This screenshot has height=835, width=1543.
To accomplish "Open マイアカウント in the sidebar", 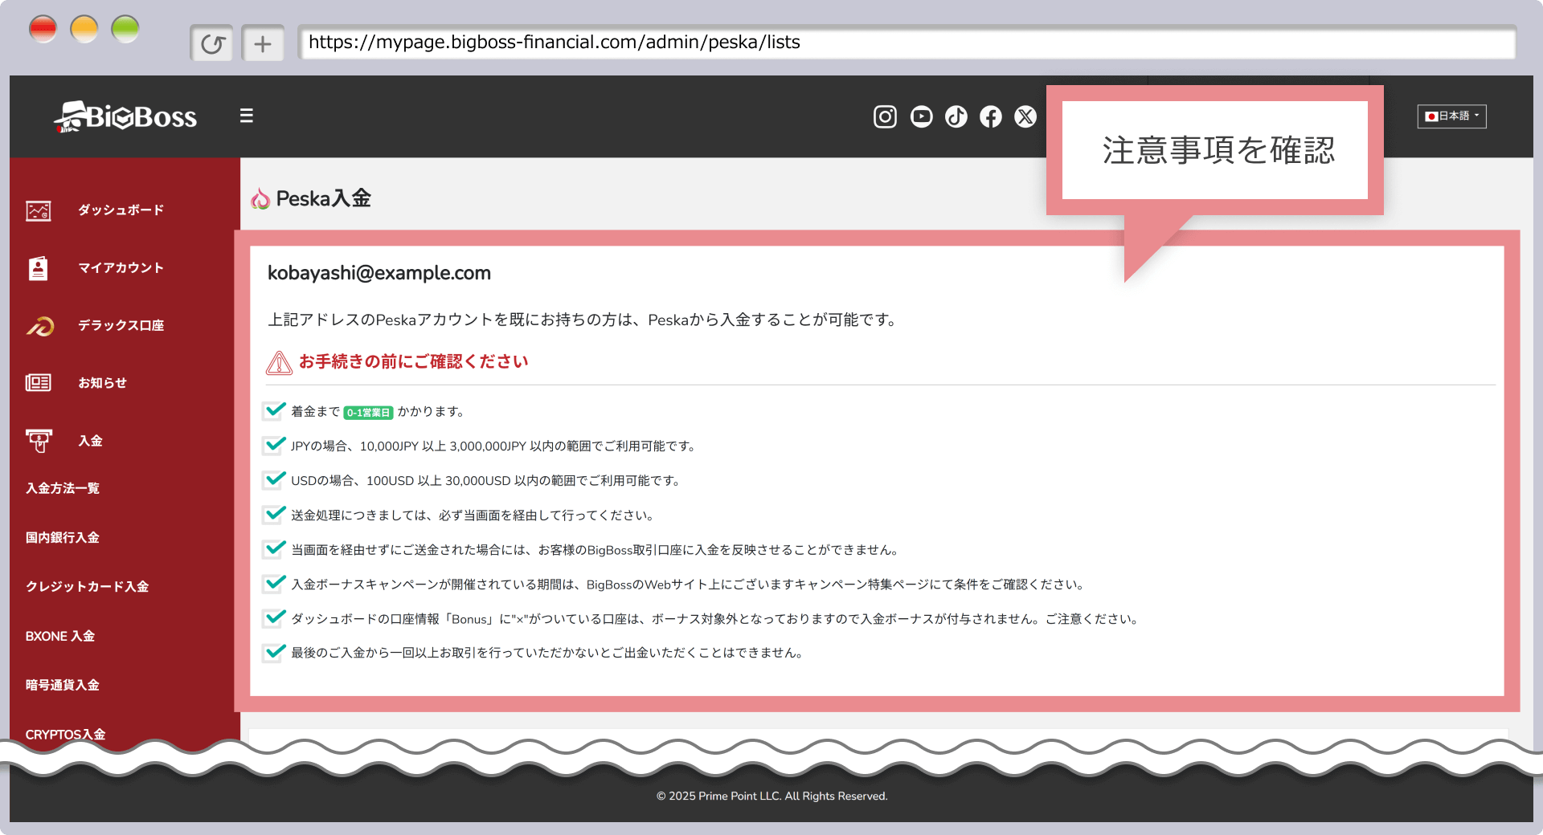I will 121,268.
